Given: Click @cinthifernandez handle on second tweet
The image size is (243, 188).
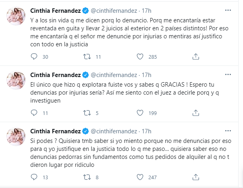Looking at the screenshot, I should (114, 75).
